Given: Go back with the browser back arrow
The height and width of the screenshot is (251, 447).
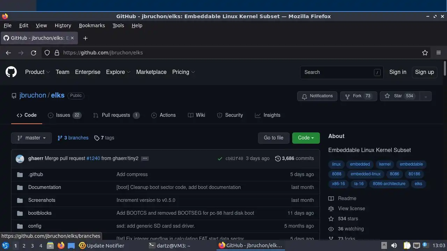Looking at the screenshot, I should [8, 53].
